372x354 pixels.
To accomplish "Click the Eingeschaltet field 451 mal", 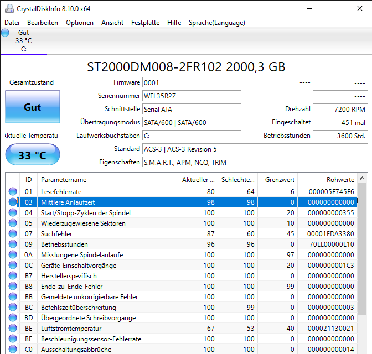I will coord(340,123).
